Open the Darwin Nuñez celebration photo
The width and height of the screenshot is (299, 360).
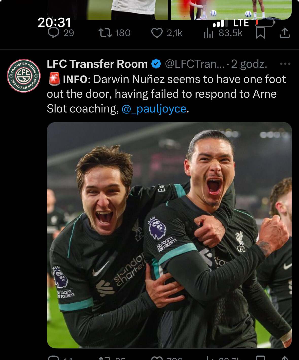pos(169,235)
